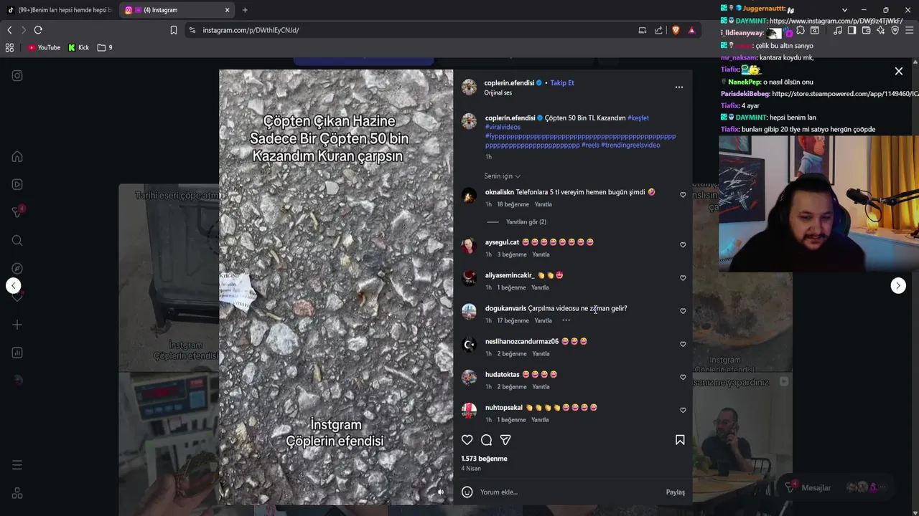
Task: Open Reels from the Instagram sidebar
Action: tap(17, 184)
